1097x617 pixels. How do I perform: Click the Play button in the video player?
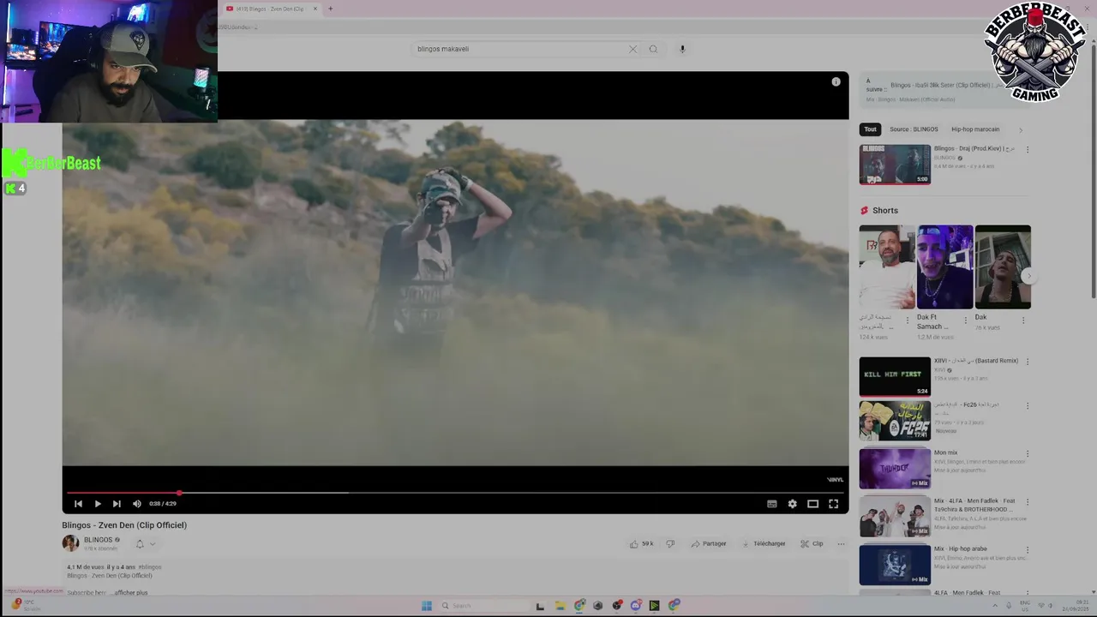point(98,504)
